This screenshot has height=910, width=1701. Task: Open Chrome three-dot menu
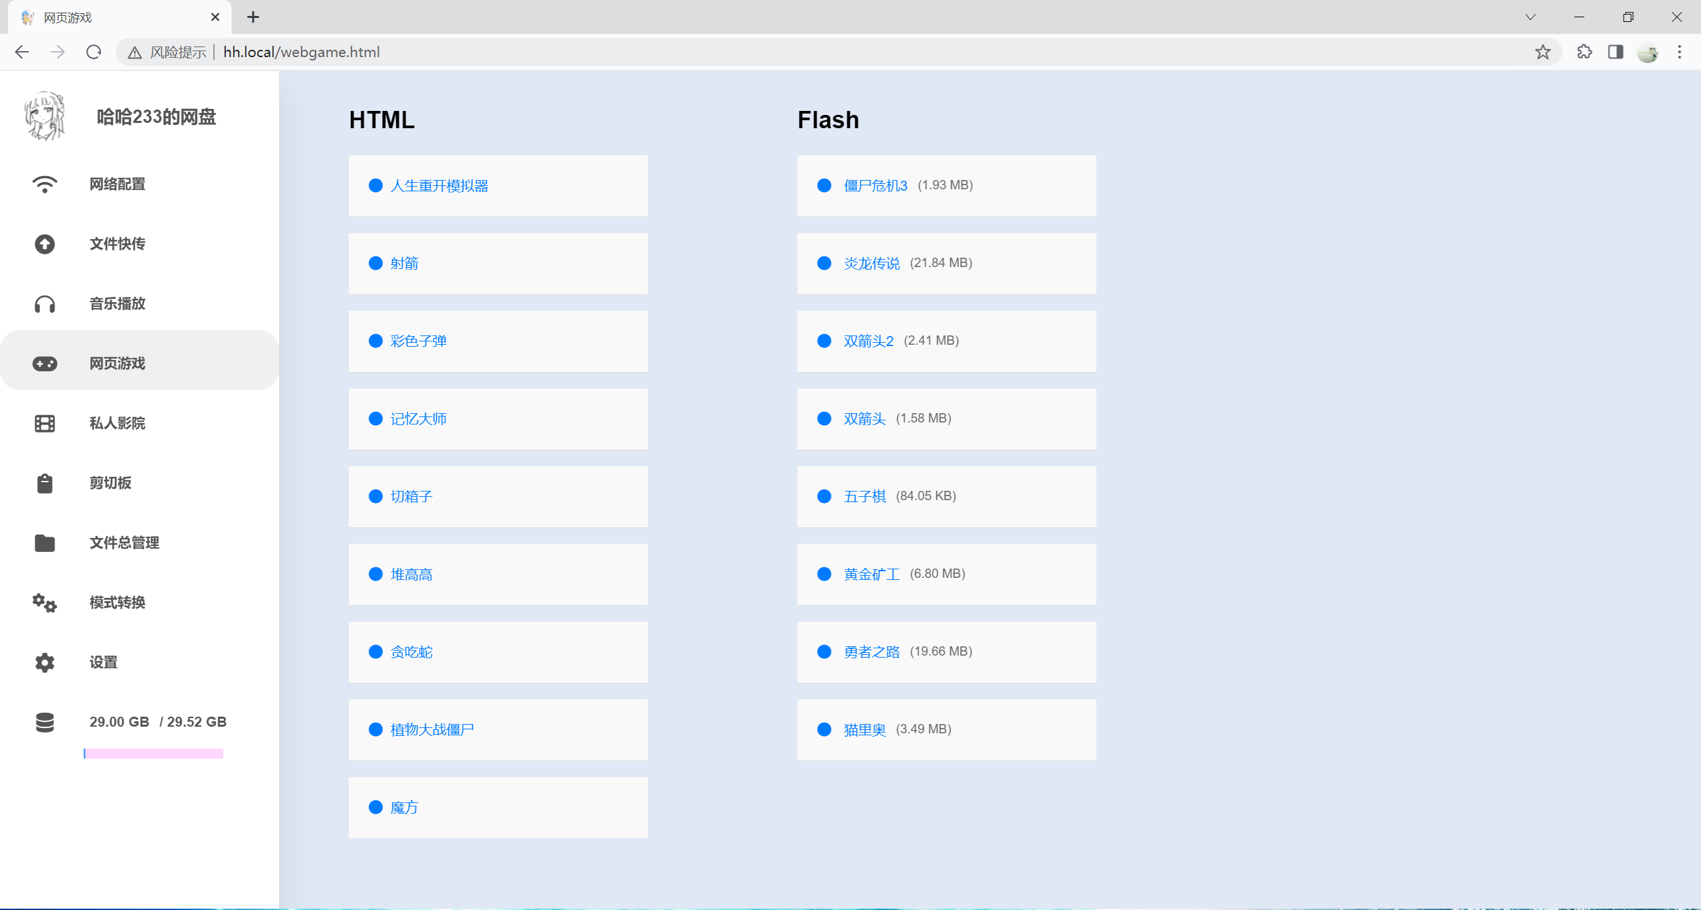pos(1679,52)
